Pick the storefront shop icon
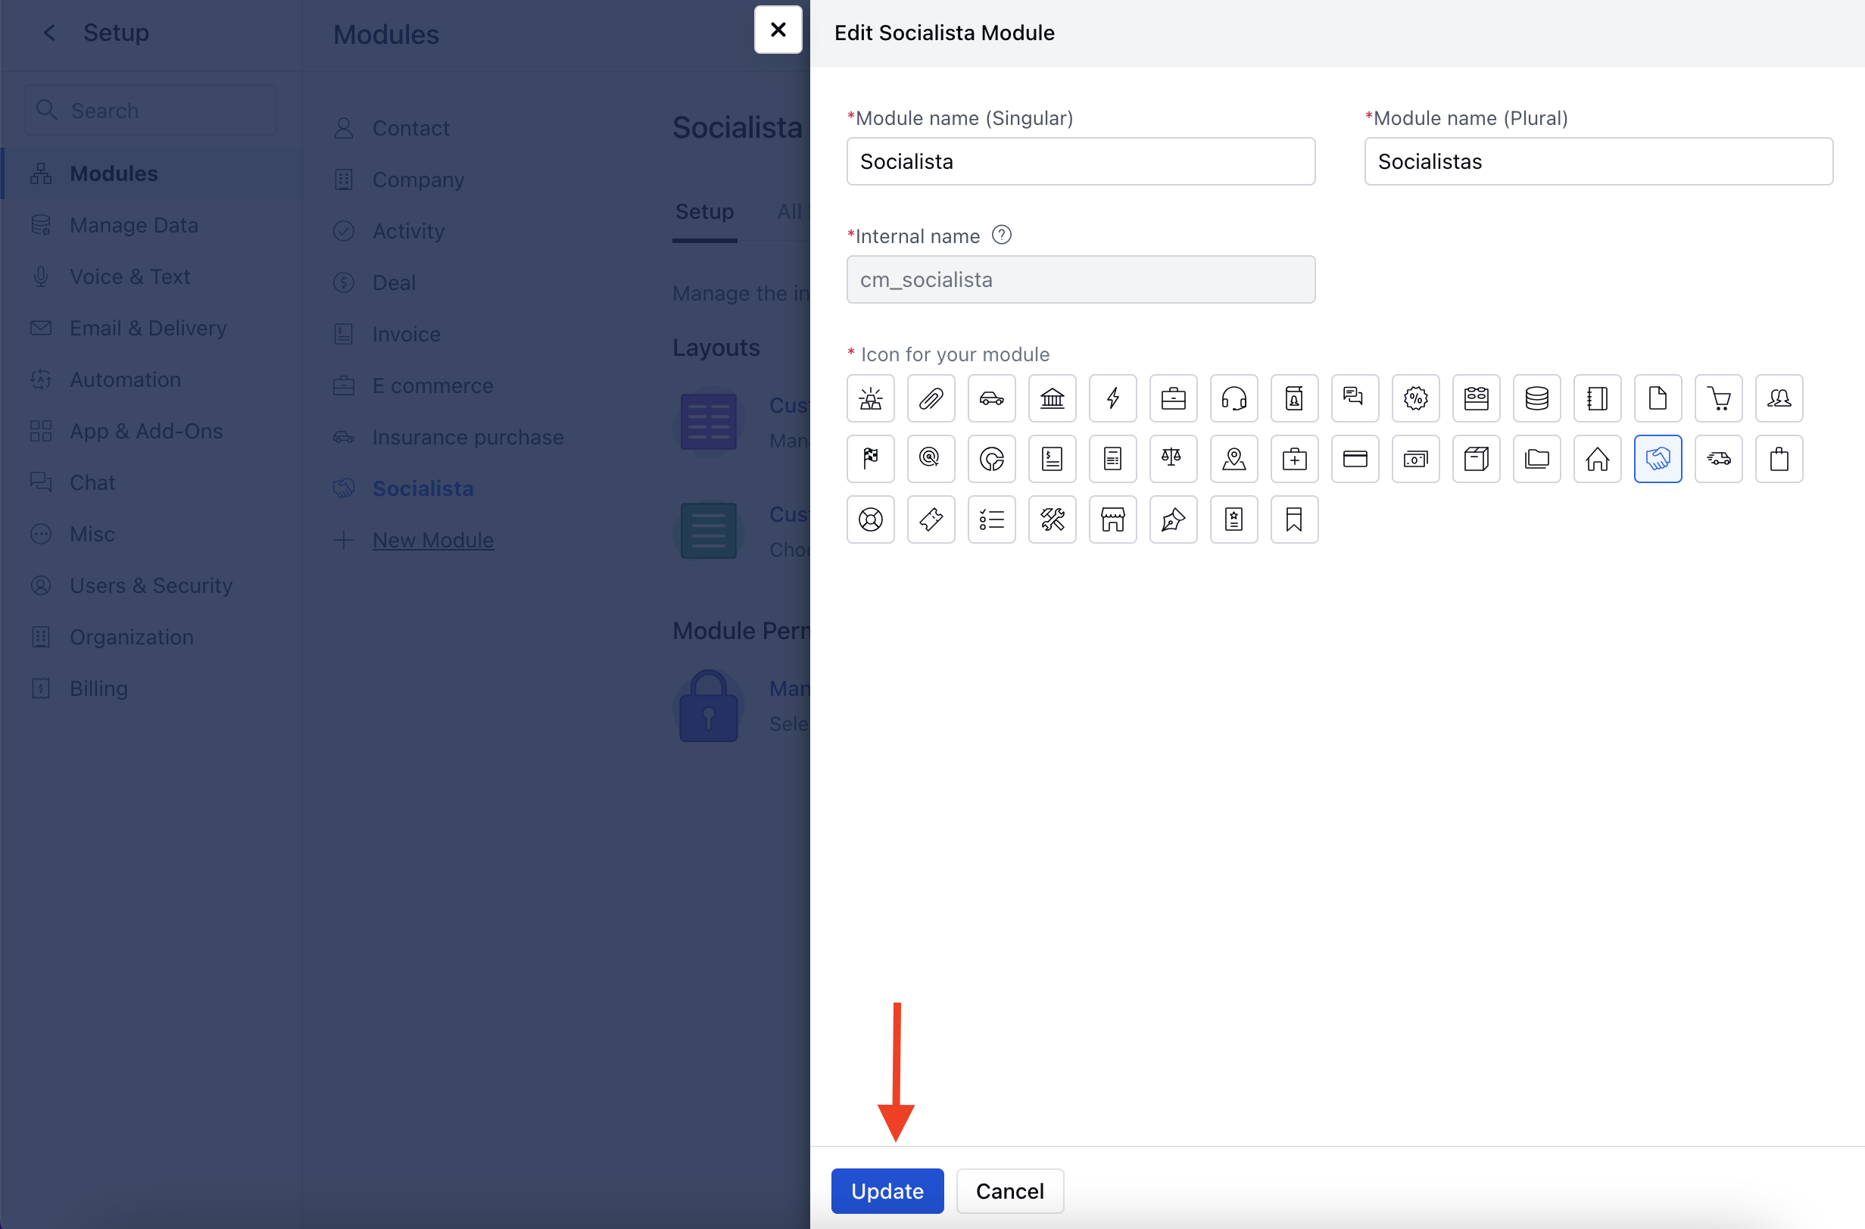Viewport: 1865px width, 1229px height. click(1113, 519)
